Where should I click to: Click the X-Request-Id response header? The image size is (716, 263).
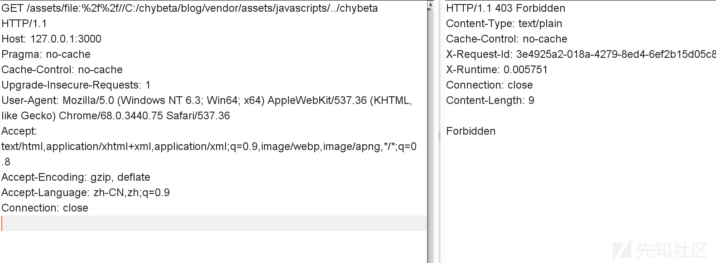tap(580, 55)
